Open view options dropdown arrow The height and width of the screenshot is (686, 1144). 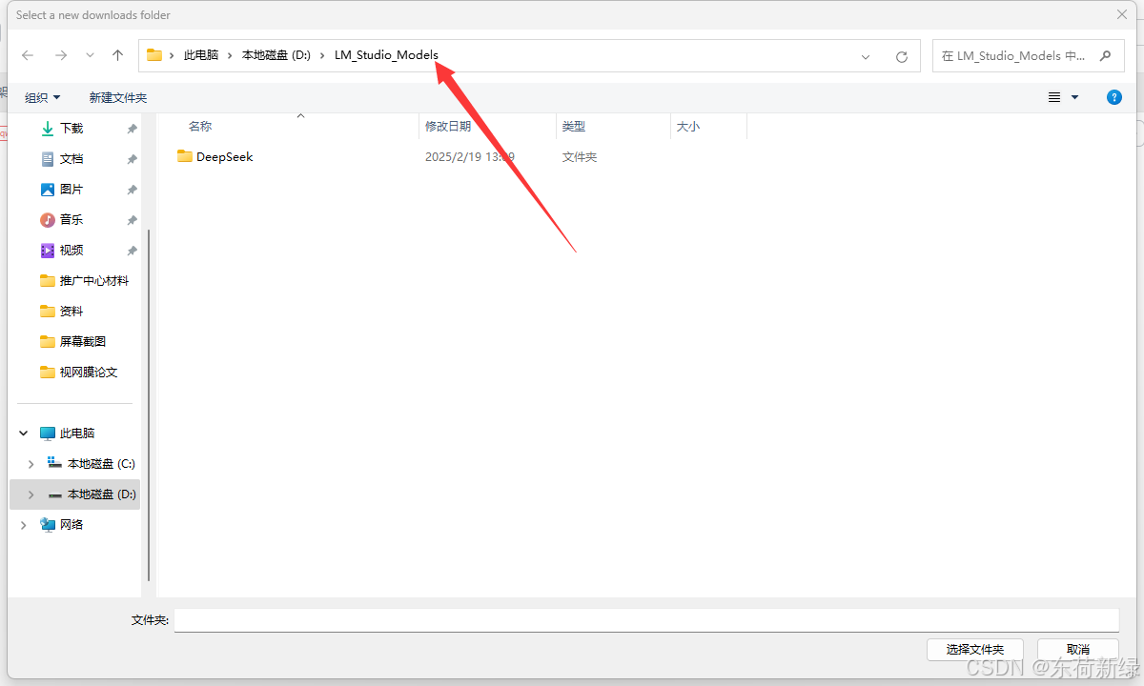[1074, 97]
